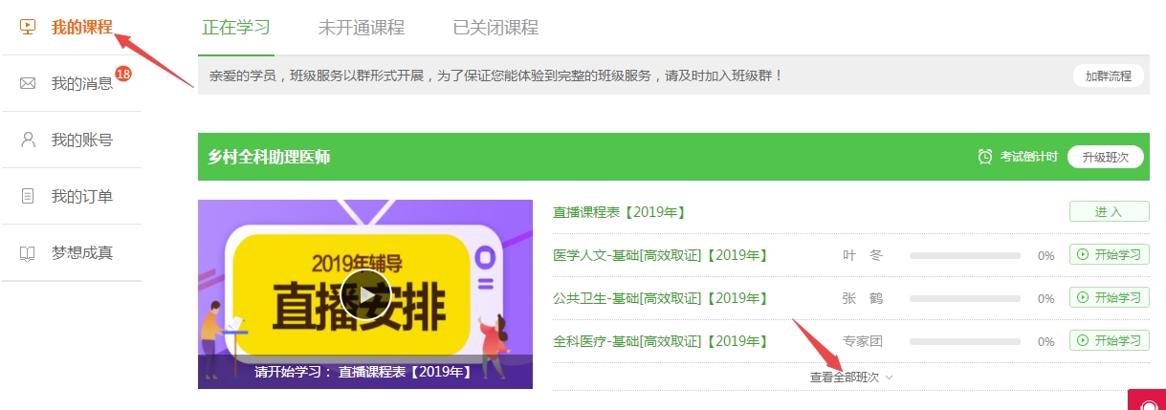Open the 公共卫生-基础[高效取证] course link
This screenshot has width=1166, height=410.
pos(660,298)
